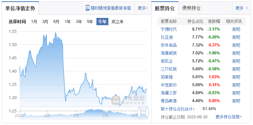Open 股吧 for 安井食品
The image size is (253, 125).
coord(236,45)
